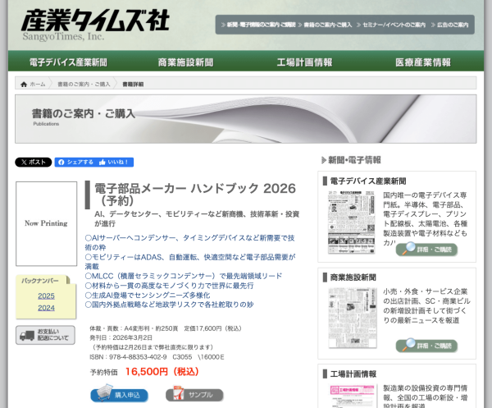Image resolution: width=492 pixels, height=408 pixels.
Task: Click 詳細・ご購読 under 電子デバイス産業新聞
Action: pyautogui.click(x=426, y=250)
